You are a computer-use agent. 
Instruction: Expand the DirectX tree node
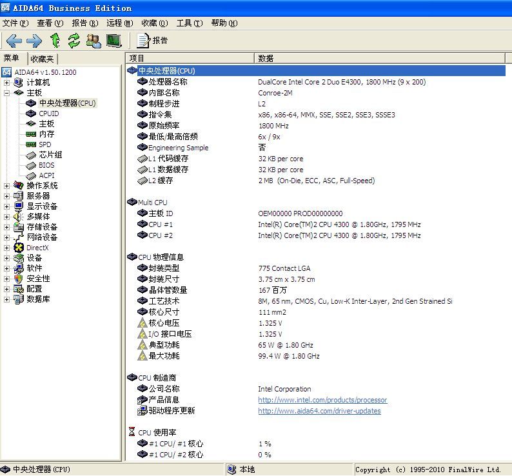6,248
